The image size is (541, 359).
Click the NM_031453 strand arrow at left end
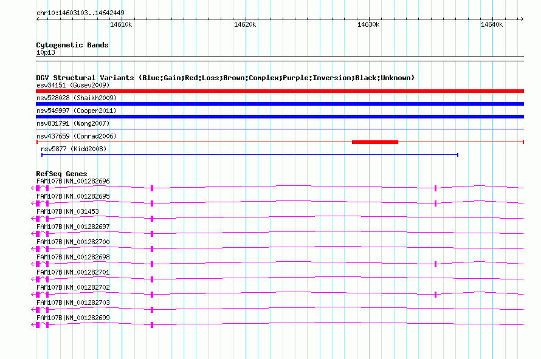point(33,218)
